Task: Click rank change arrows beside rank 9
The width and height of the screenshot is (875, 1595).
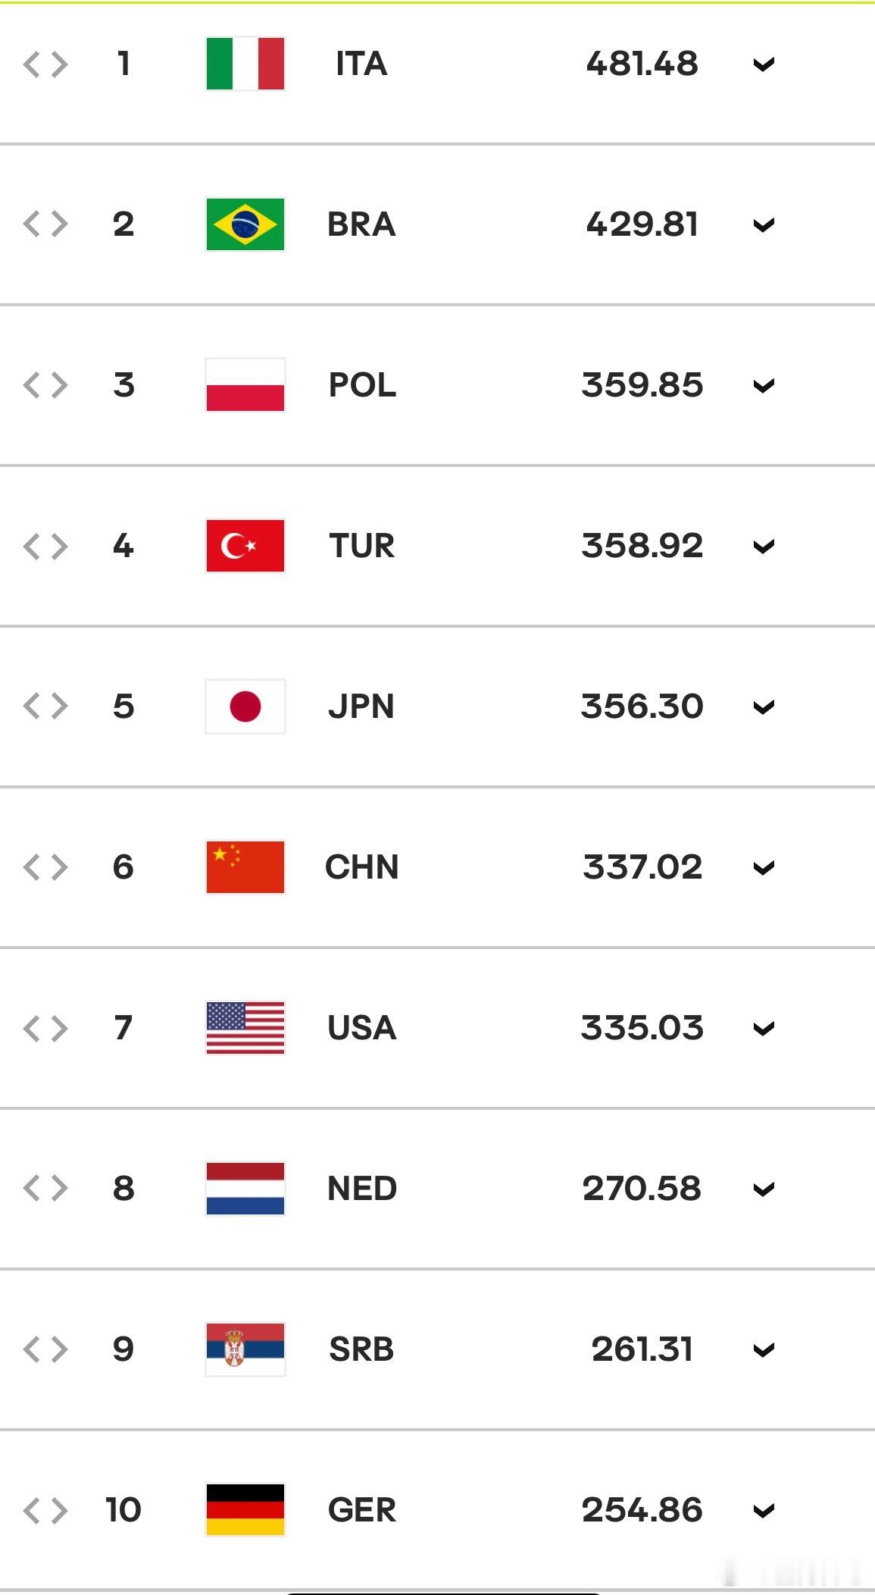Action: pyautogui.click(x=45, y=1349)
